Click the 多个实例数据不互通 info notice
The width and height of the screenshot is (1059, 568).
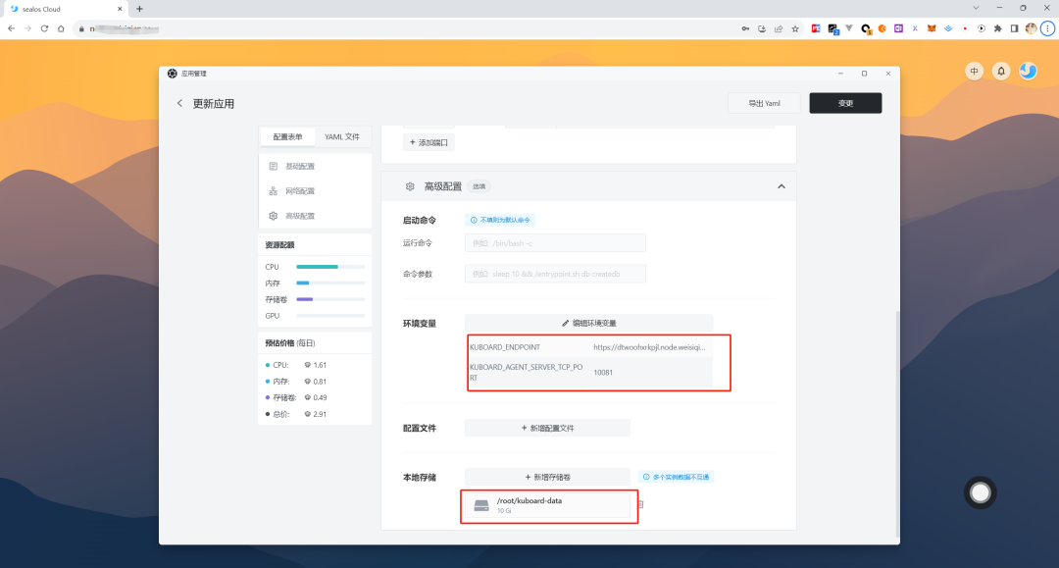pyautogui.click(x=677, y=477)
